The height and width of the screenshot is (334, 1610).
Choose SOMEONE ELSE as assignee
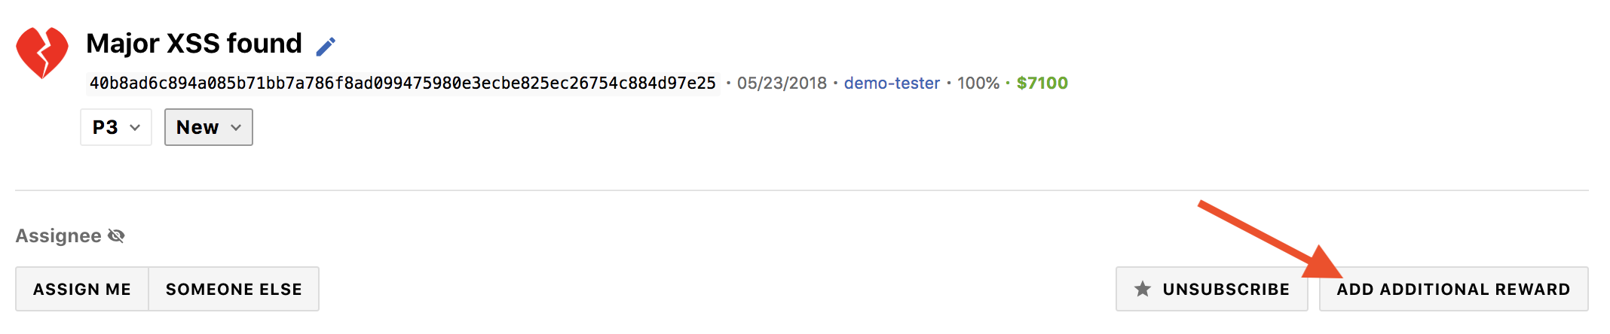[x=234, y=289]
